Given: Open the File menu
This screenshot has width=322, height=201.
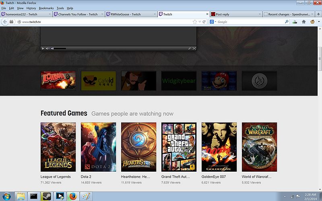Looking at the screenshot, I should [x=4, y=8].
